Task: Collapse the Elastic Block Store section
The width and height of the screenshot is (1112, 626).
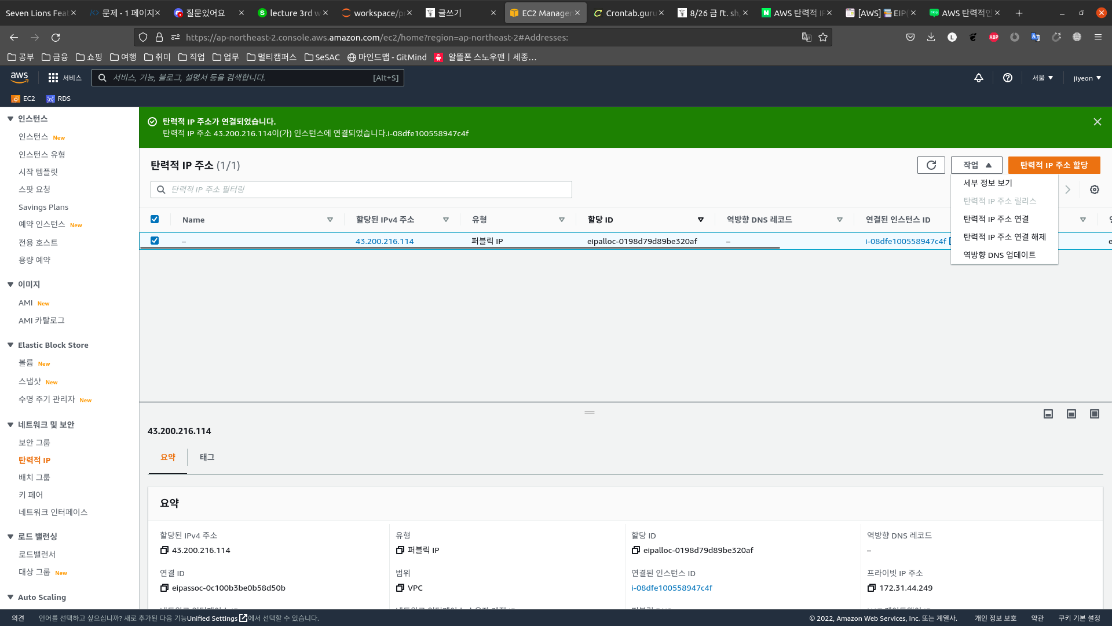Action: pyautogui.click(x=10, y=345)
